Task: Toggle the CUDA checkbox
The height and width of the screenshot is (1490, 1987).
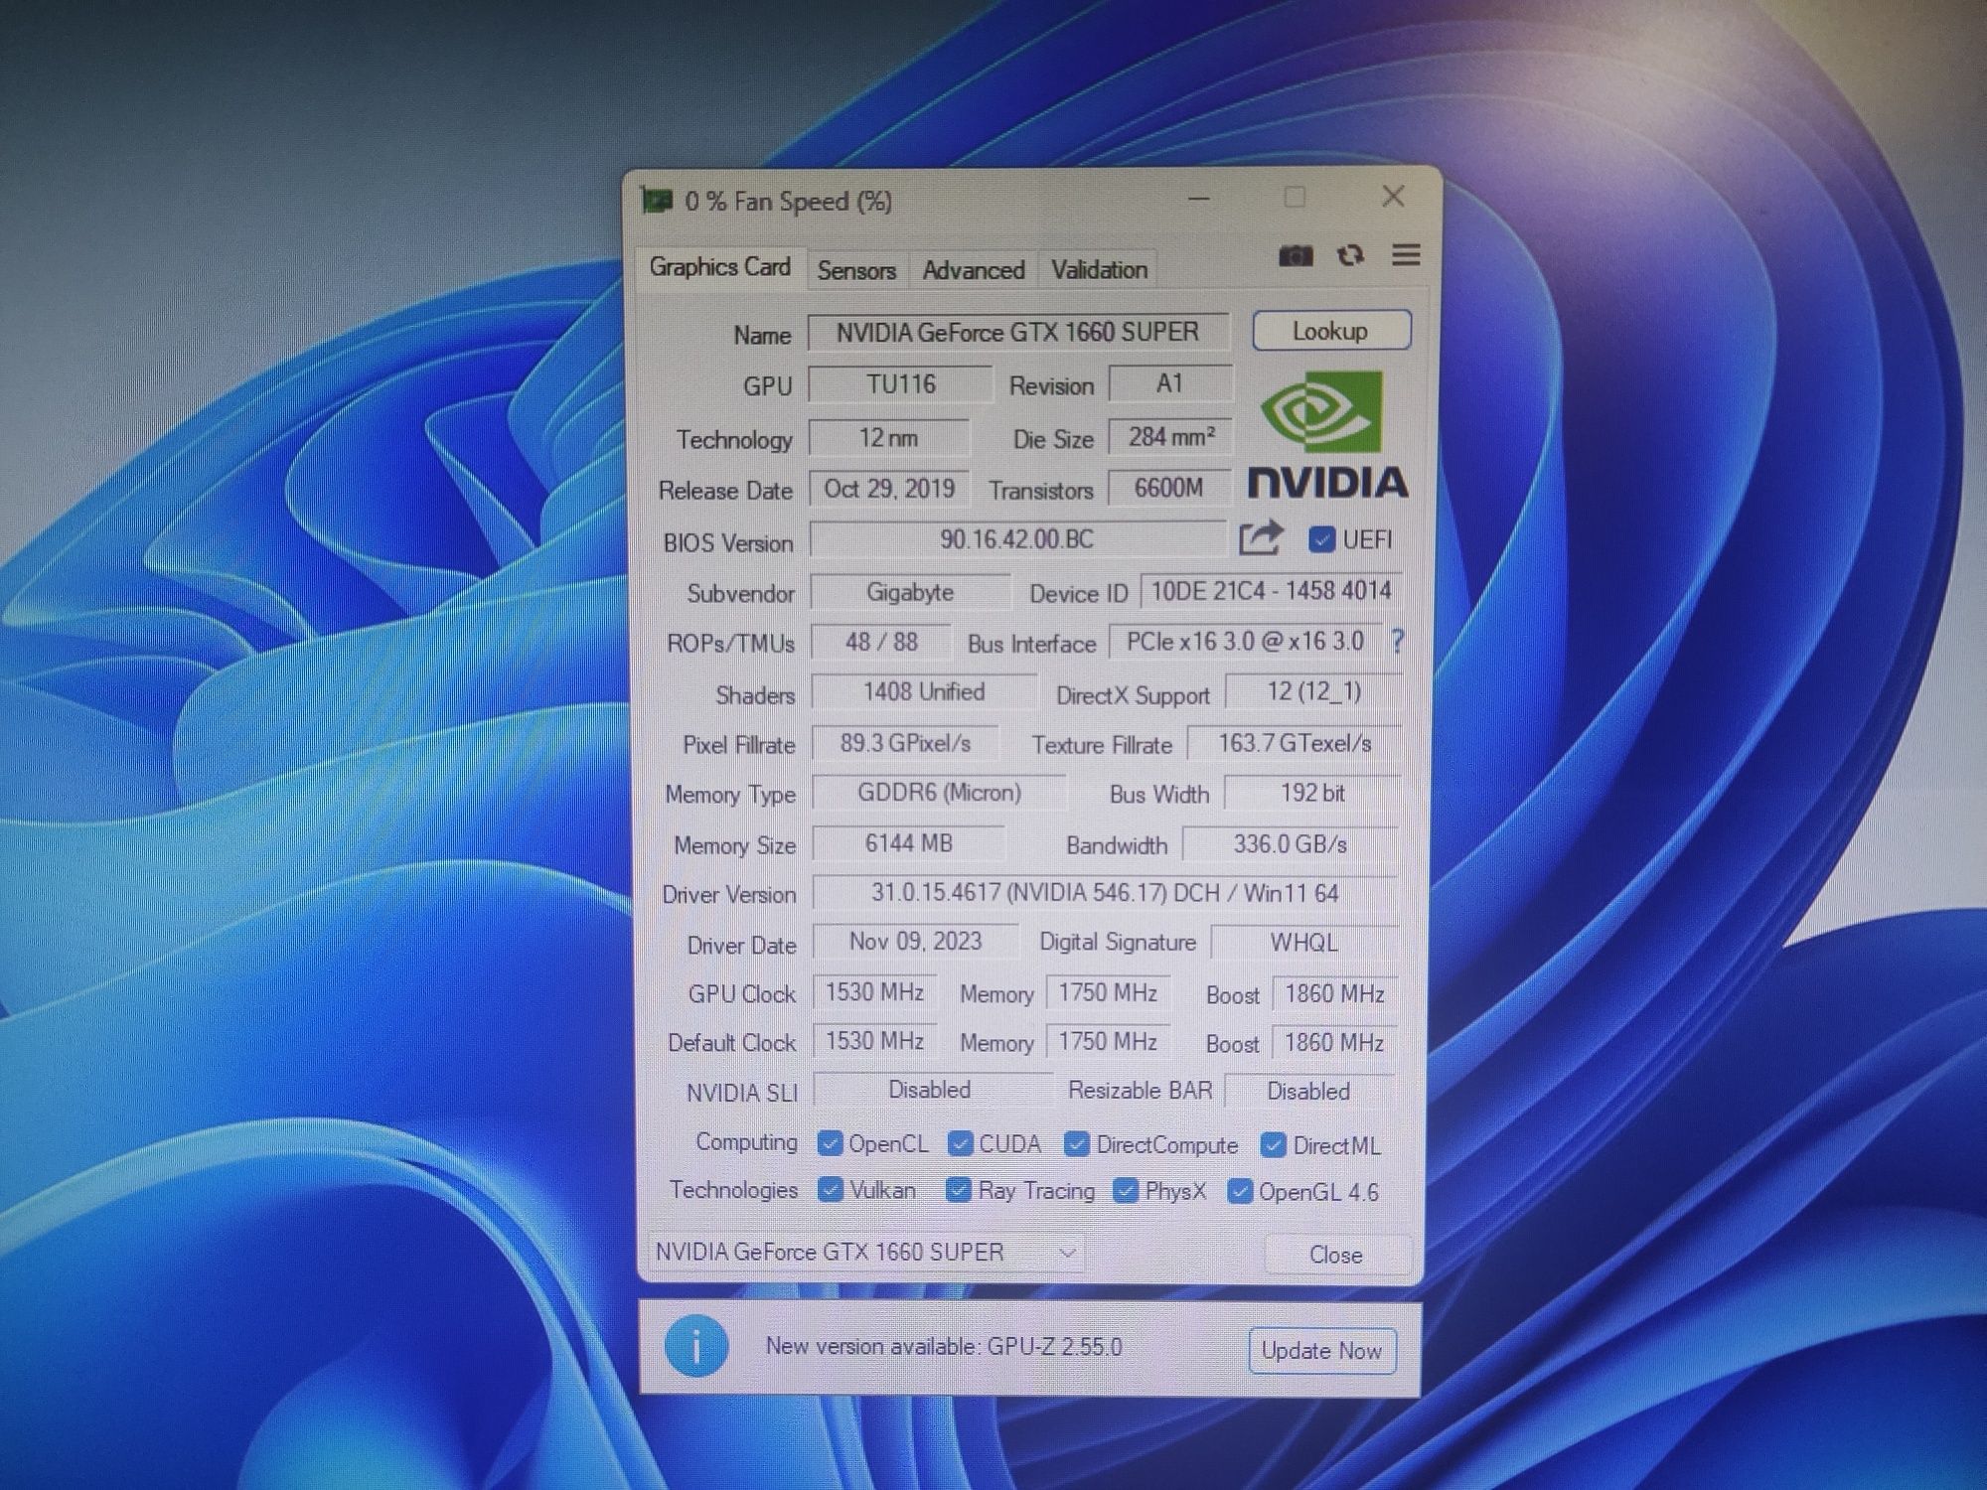Action: point(960,1143)
